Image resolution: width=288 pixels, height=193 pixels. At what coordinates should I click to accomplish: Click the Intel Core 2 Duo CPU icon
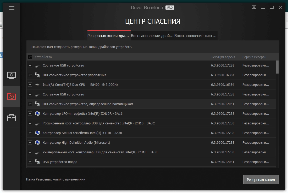37,85
